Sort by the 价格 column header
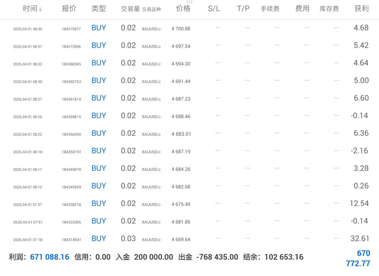 pos(183,9)
